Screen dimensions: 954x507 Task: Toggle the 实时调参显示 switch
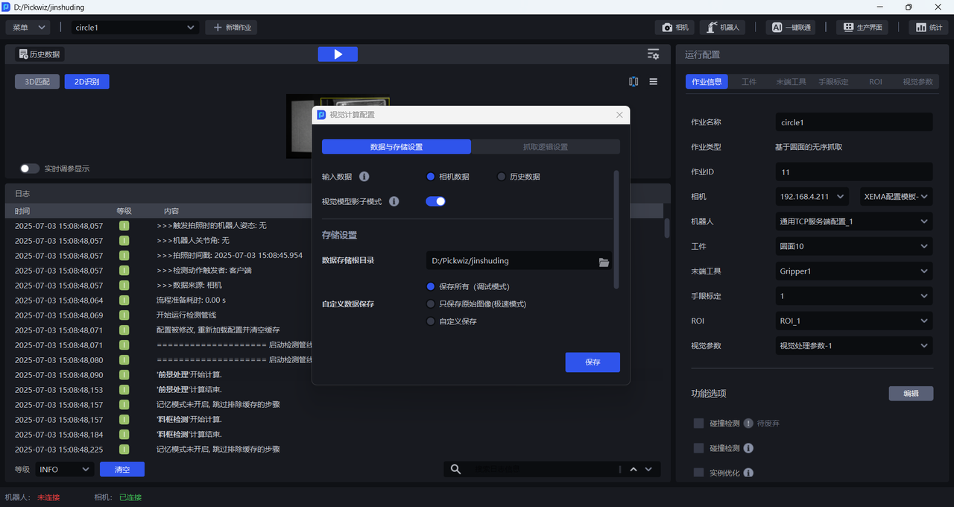point(30,169)
